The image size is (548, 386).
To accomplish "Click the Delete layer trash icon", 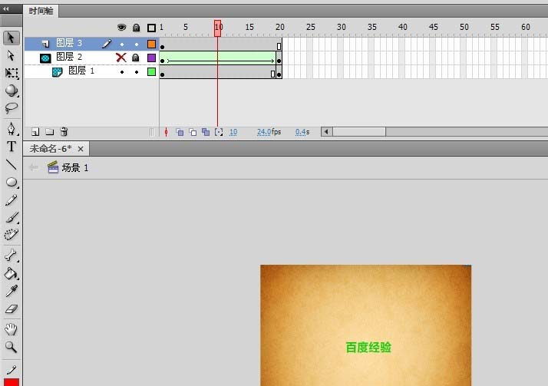I will (x=64, y=132).
